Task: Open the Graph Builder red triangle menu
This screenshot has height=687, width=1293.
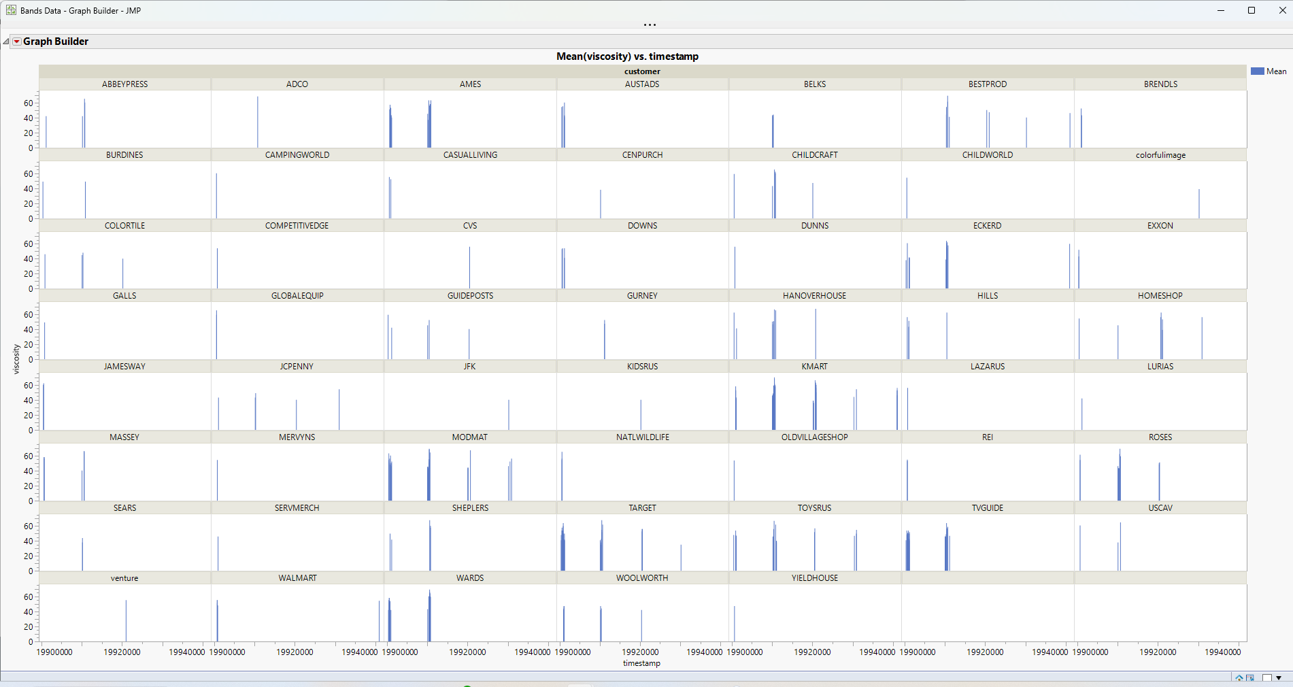Action: pos(16,41)
